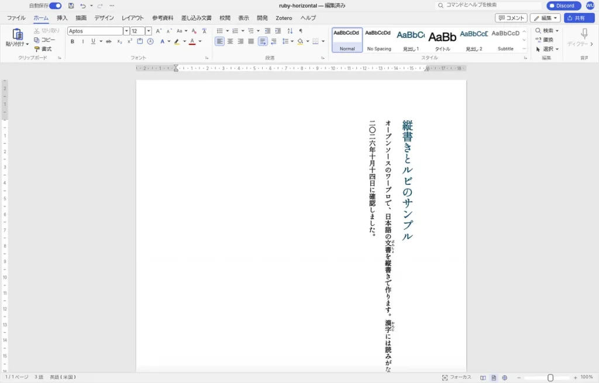Decrease font size with the A-down icon
This screenshot has height=383, width=599.
[x=169, y=31]
